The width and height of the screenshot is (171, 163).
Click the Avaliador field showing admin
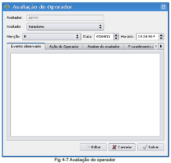click(65, 17)
